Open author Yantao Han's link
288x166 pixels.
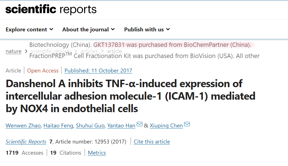click(121, 125)
